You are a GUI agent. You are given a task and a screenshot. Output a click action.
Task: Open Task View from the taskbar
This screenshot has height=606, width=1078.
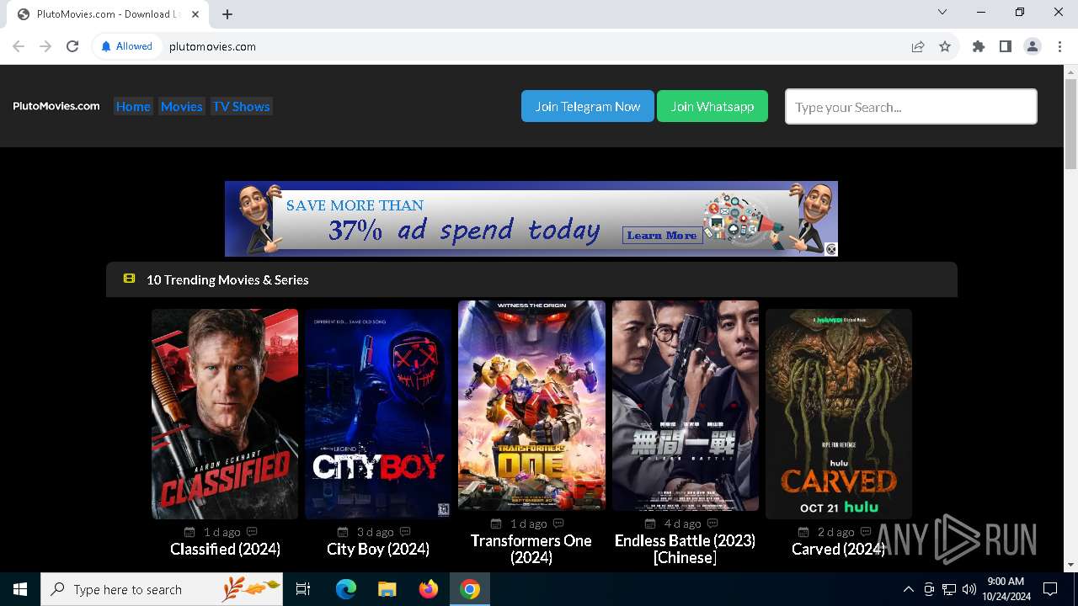[x=303, y=589]
